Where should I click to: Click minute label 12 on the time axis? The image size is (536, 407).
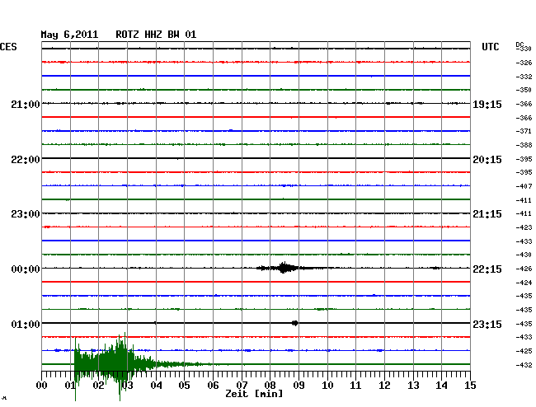pos(384,385)
